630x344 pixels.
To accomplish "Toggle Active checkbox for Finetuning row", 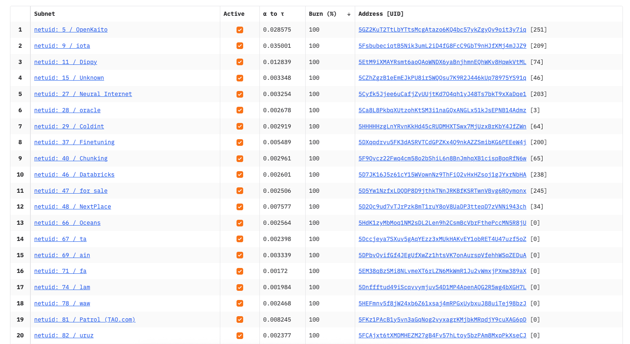I will (240, 143).
